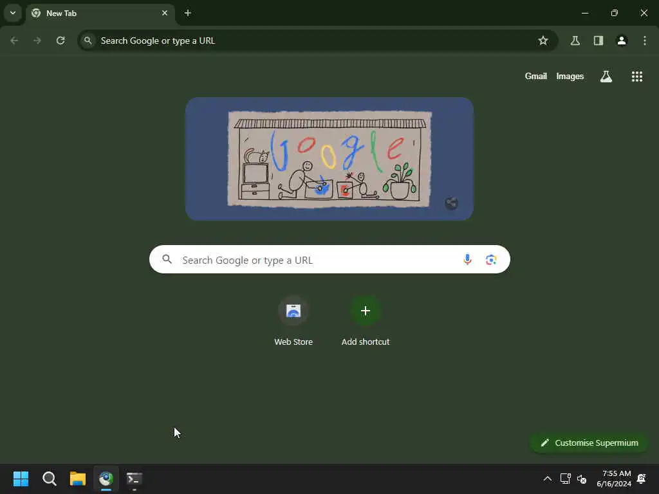Open the three-dot browser menu

[x=645, y=41]
